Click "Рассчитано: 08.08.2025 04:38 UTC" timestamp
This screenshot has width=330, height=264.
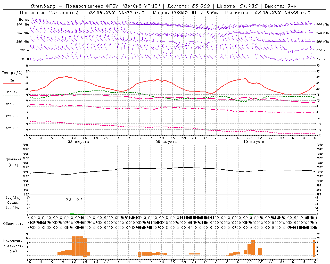pyautogui.click(x=268, y=13)
